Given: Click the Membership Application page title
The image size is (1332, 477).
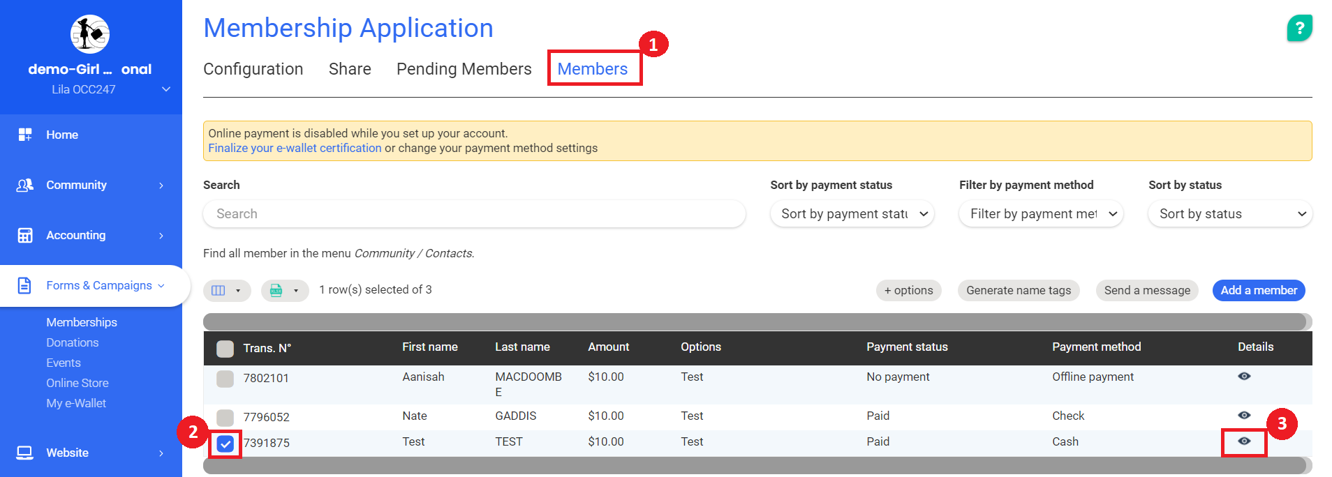Looking at the screenshot, I should (348, 28).
